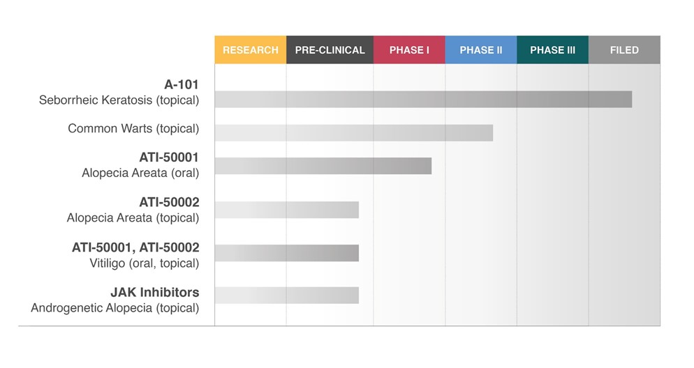Image resolution: width=694 pixels, height=368 pixels.
Task: Select the Alopecia Areata (topical) label
Action: click(x=133, y=218)
